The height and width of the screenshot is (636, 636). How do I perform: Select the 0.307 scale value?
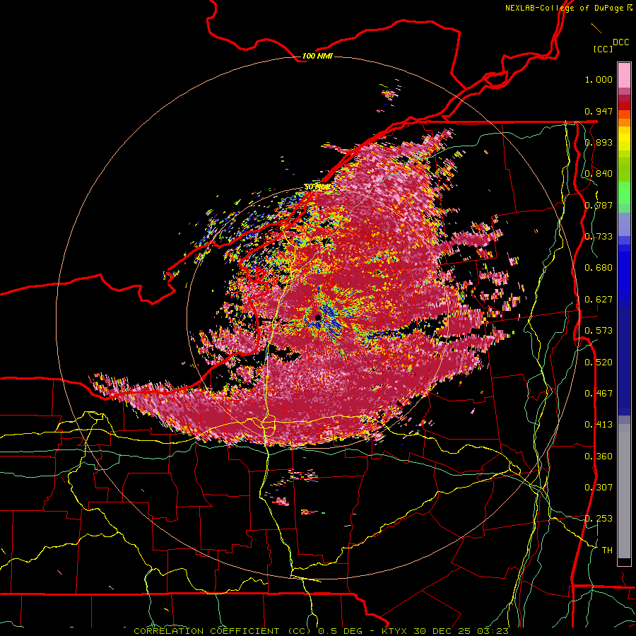coord(599,487)
